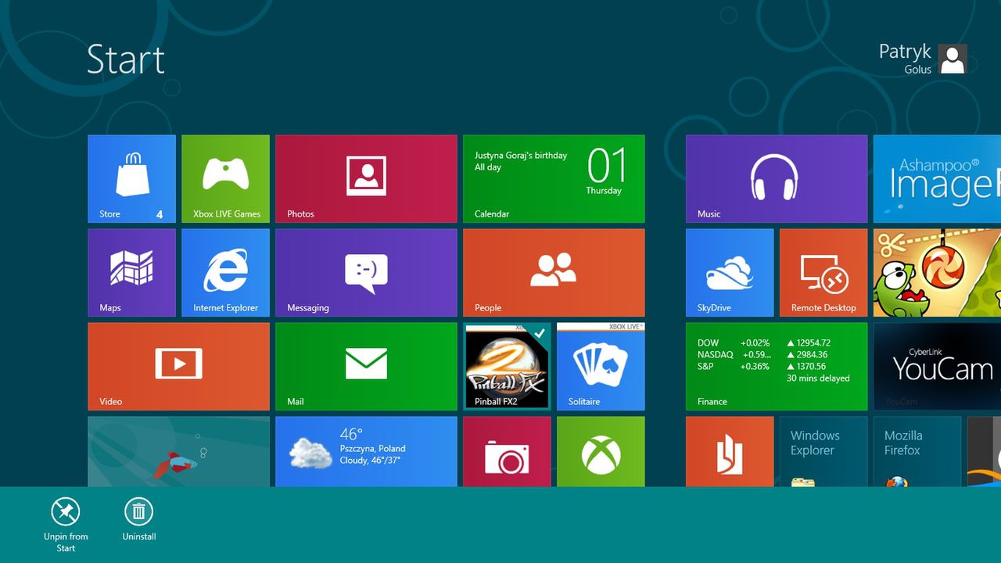Click Justyna Goraj's birthday event text
Image resolution: width=1001 pixels, height=563 pixels.
[x=521, y=156]
